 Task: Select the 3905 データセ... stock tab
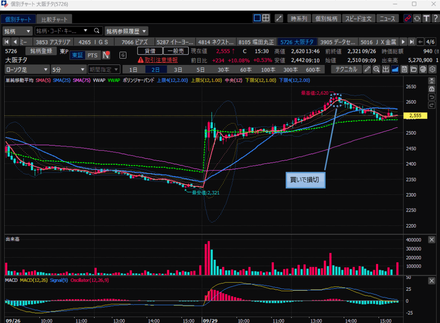coord(338,42)
